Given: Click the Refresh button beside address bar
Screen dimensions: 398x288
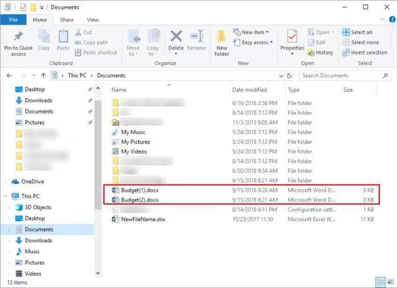Looking at the screenshot, I should coord(289,76).
